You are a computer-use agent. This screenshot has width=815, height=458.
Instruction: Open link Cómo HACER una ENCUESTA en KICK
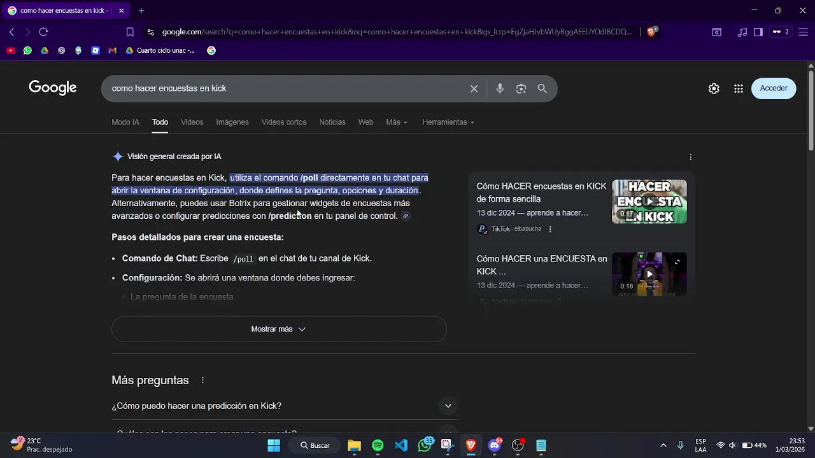541,265
